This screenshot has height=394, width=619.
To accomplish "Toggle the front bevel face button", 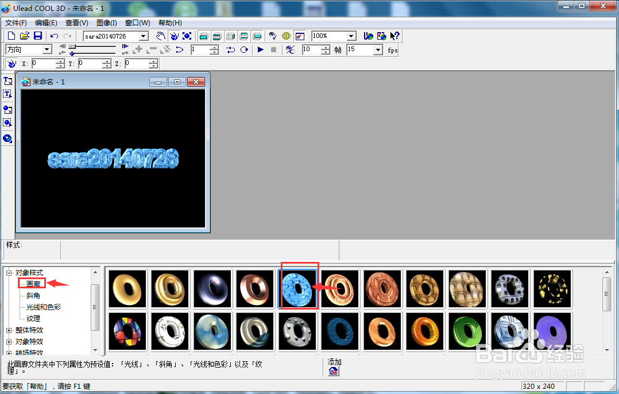I will coord(216,36).
